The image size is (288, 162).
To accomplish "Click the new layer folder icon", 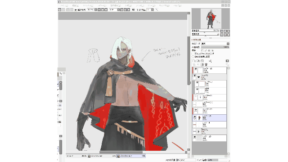I will 202,61.
